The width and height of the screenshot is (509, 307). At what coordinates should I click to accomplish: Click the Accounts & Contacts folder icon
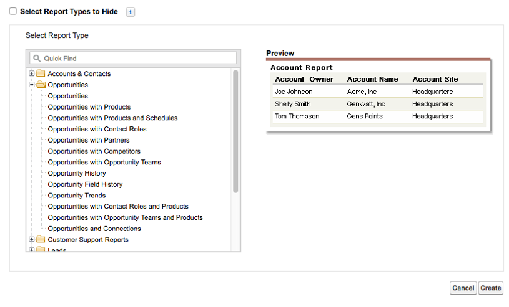click(x=41, y=73)
